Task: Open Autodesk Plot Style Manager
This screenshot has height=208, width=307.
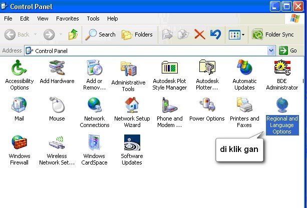Action: click(169, 67)
